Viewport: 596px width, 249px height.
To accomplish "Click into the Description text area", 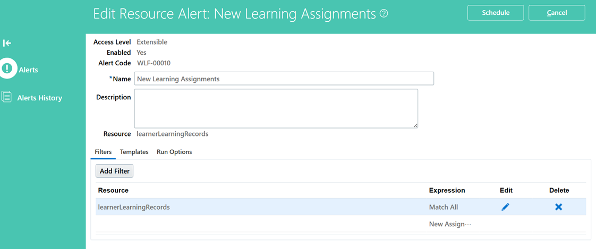I will 276,108.
